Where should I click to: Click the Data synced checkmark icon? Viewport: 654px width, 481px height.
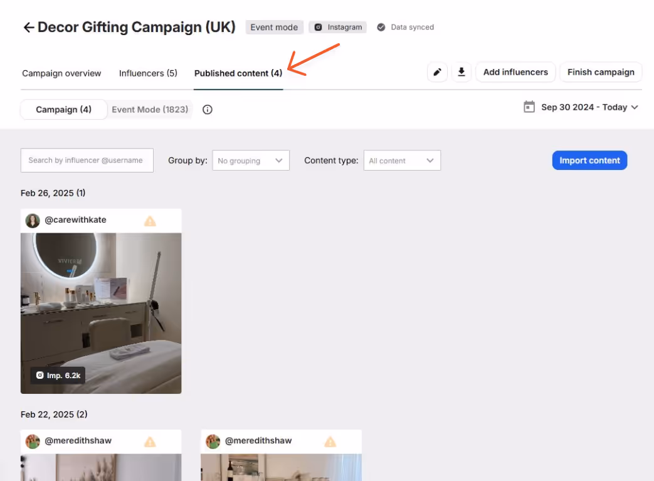tap(381, 27)
